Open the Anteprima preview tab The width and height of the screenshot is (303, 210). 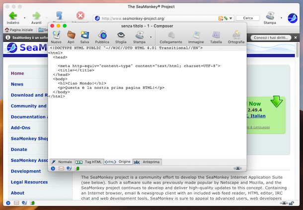pos(147,162)
